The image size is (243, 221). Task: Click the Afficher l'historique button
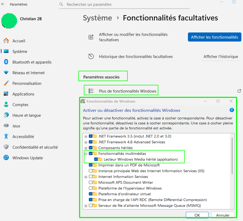[x=221, y=57]
